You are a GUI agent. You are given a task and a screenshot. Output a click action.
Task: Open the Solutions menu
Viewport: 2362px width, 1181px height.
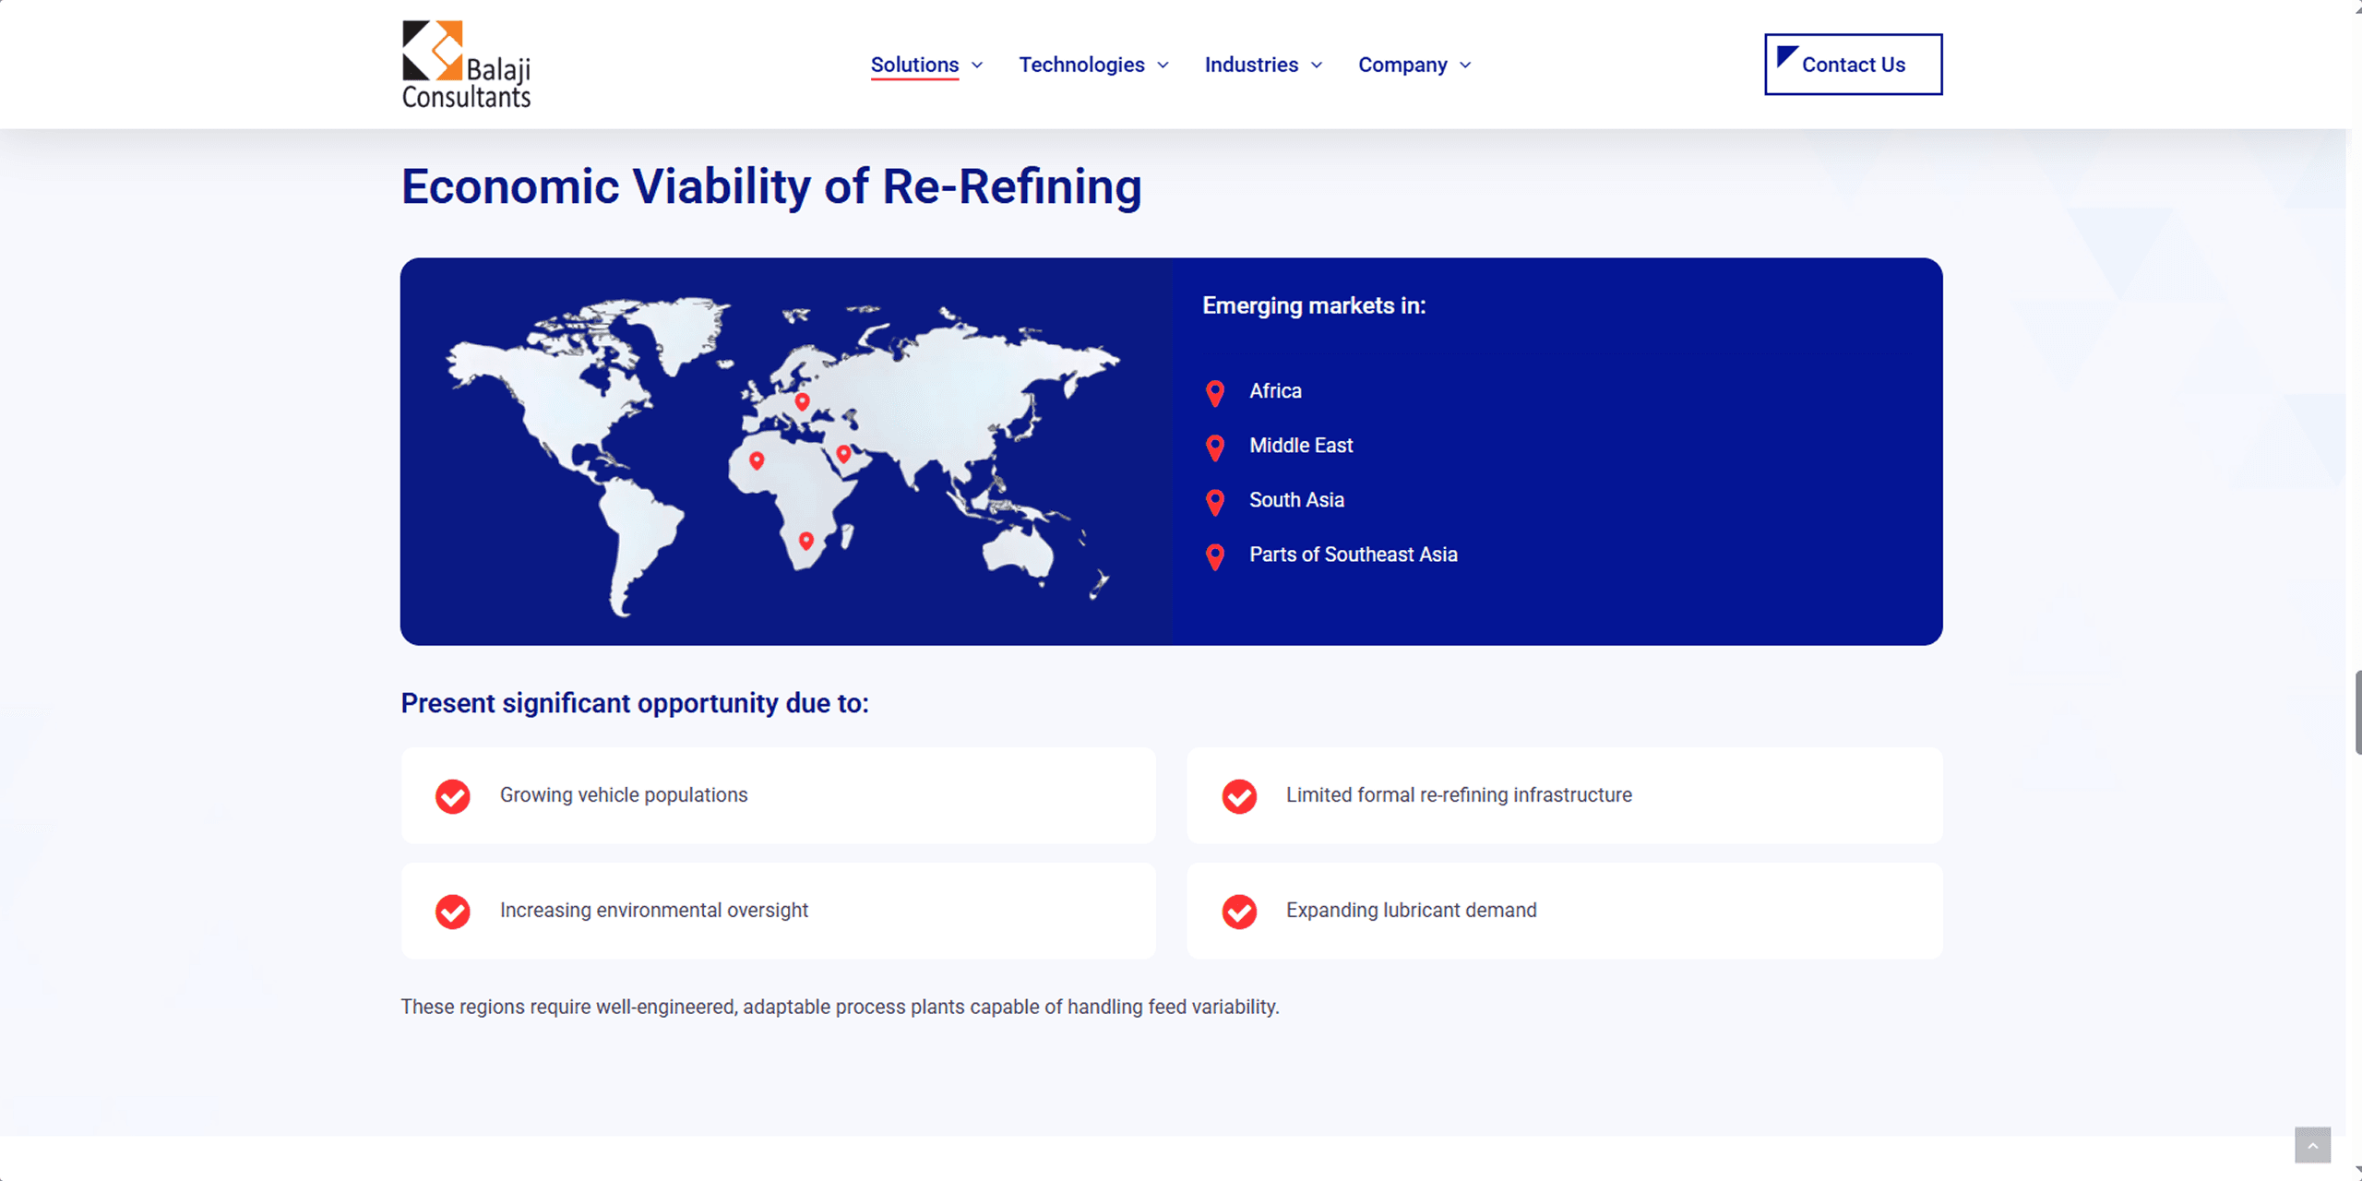point(914,65)
